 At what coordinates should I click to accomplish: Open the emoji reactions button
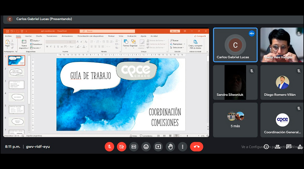click(146, 147)
